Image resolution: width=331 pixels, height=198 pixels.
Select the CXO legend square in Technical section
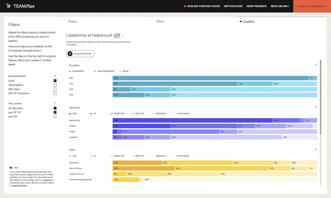69,113
